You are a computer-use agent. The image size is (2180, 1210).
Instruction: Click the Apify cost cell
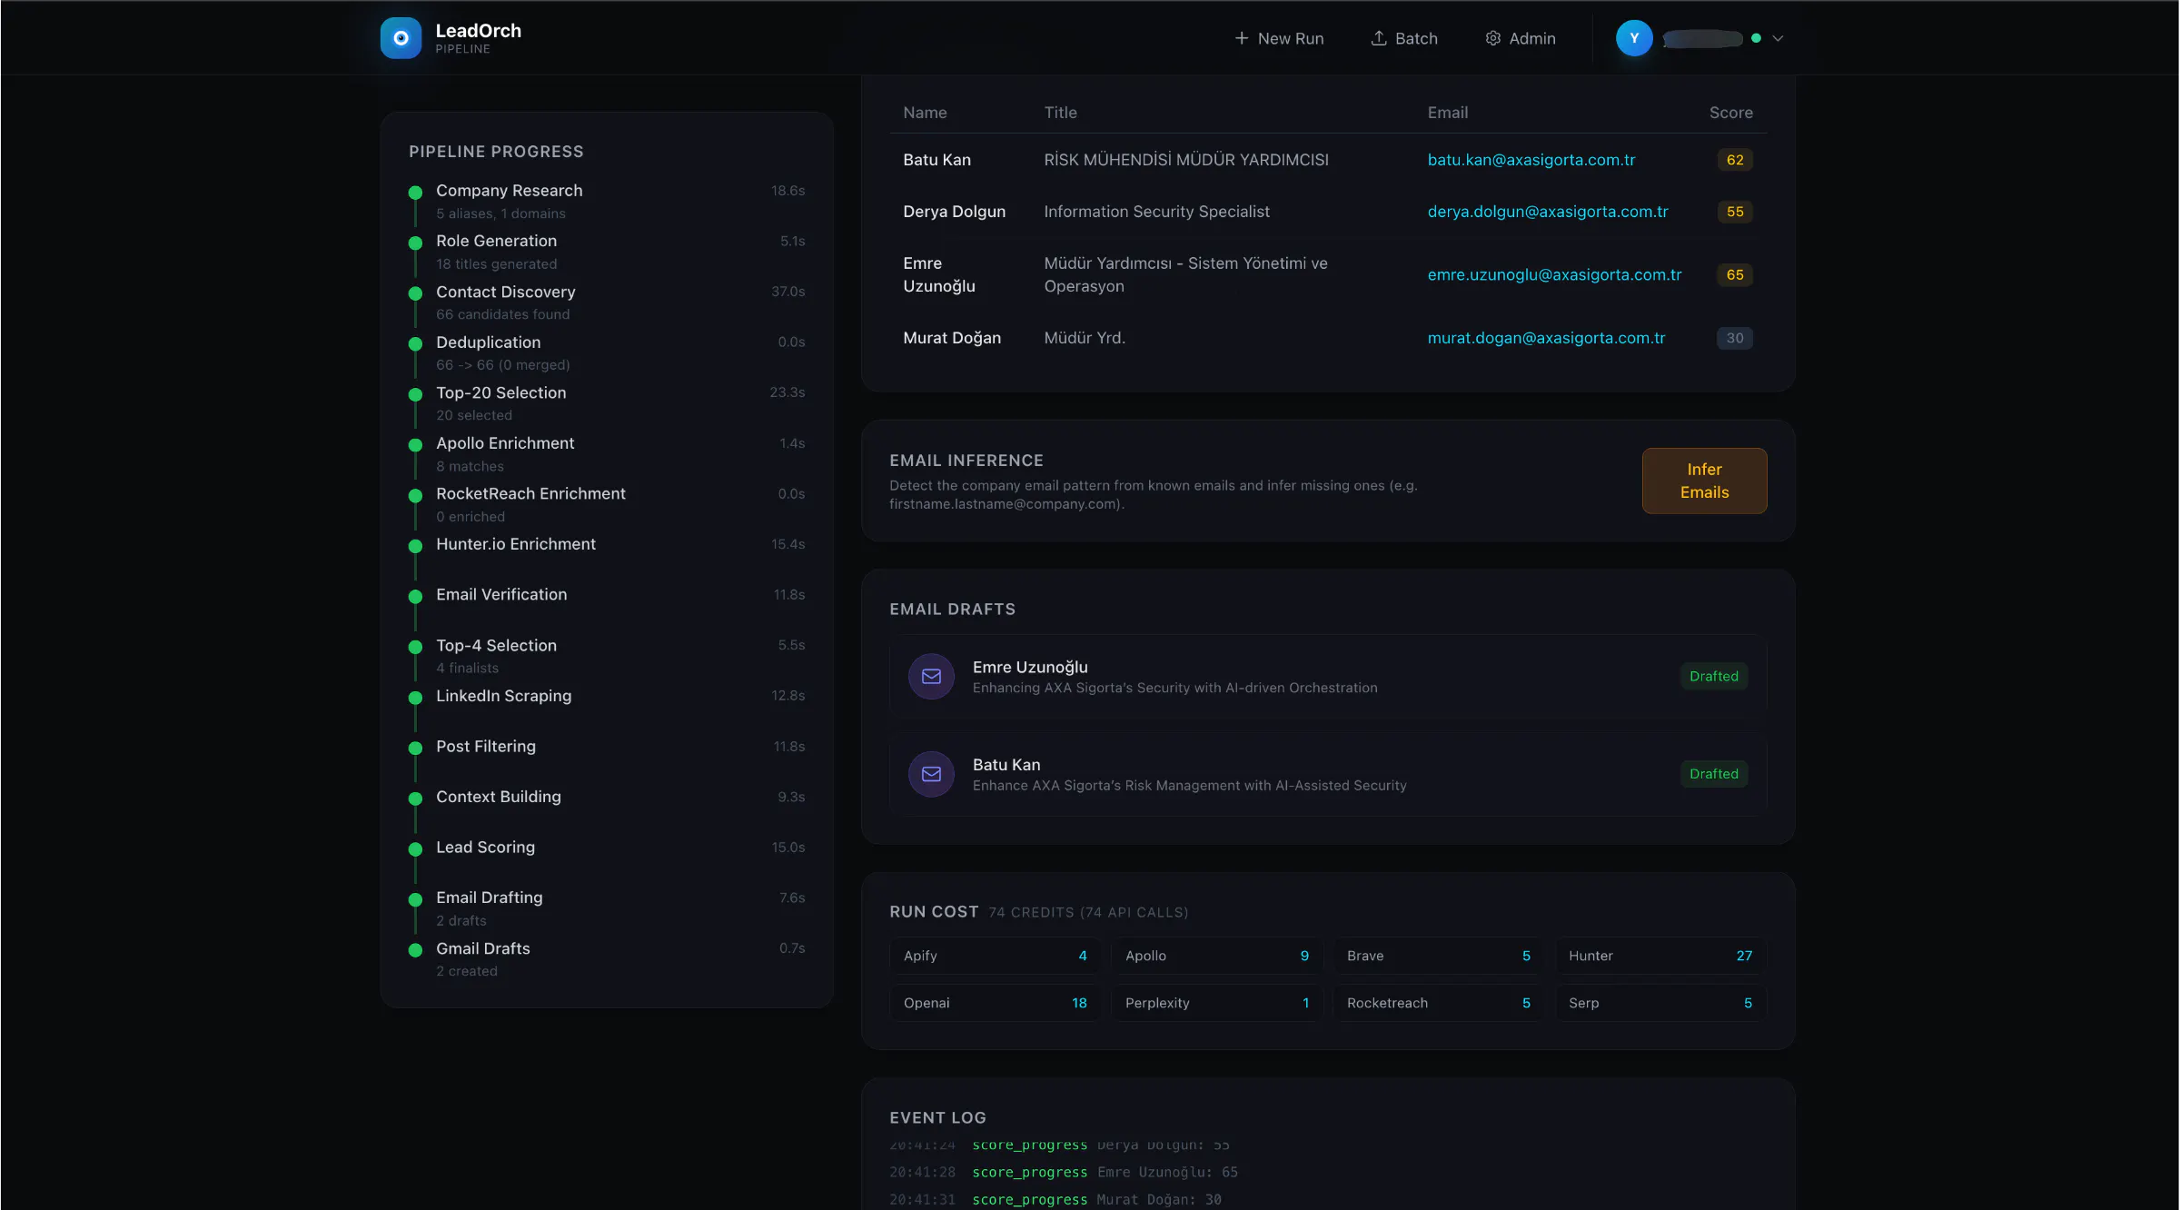(995, 956)
